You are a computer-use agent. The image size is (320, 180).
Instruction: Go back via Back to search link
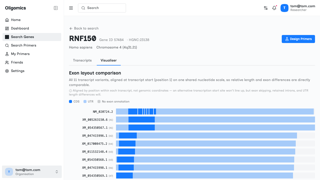84,28
